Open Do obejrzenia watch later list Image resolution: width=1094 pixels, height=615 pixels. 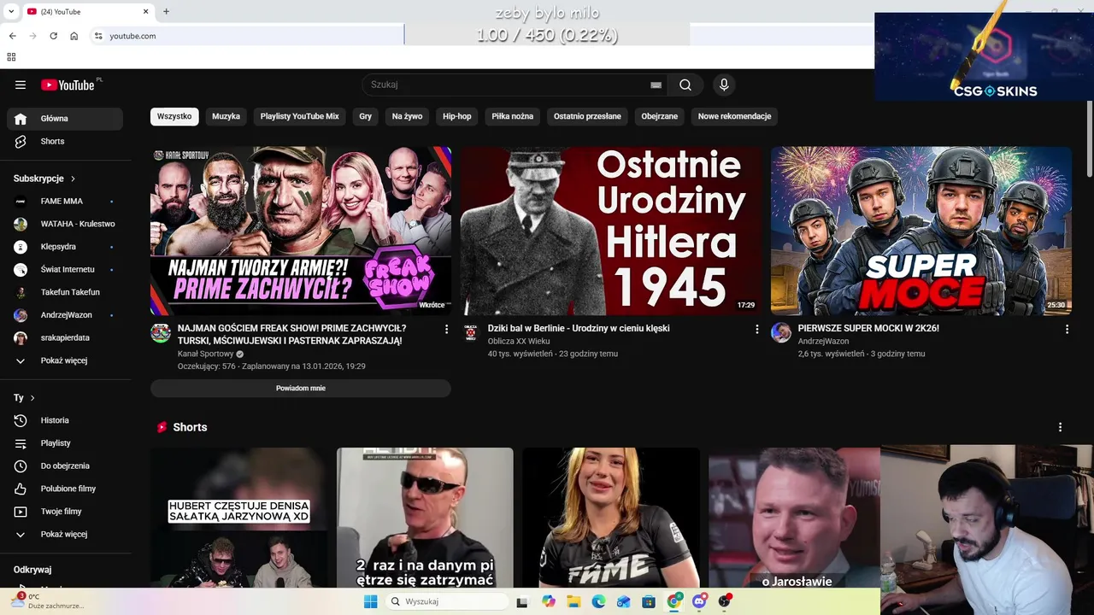pyautogui.click(x=65, y=466)
